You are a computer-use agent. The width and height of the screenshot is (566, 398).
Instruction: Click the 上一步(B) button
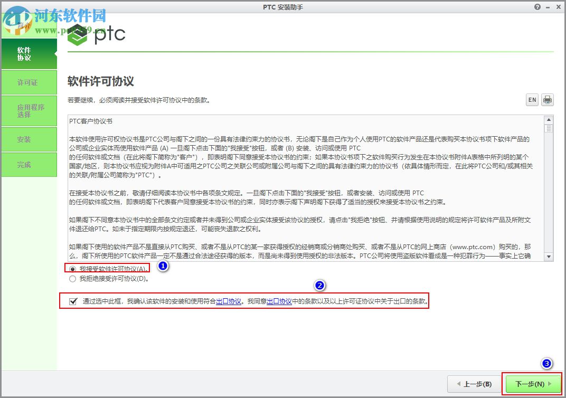click(x=473, y=384)
